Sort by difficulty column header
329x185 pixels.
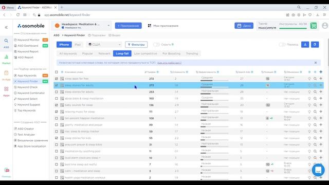(x=179, y=72)
